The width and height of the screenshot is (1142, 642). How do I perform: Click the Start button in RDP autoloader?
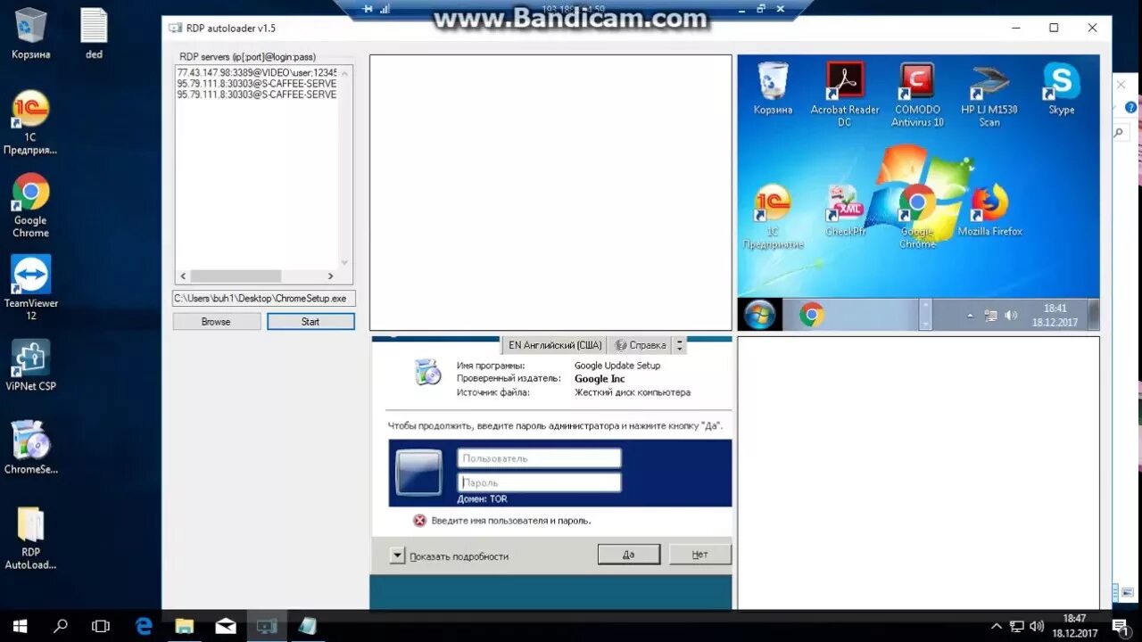[x=310, y=322]
